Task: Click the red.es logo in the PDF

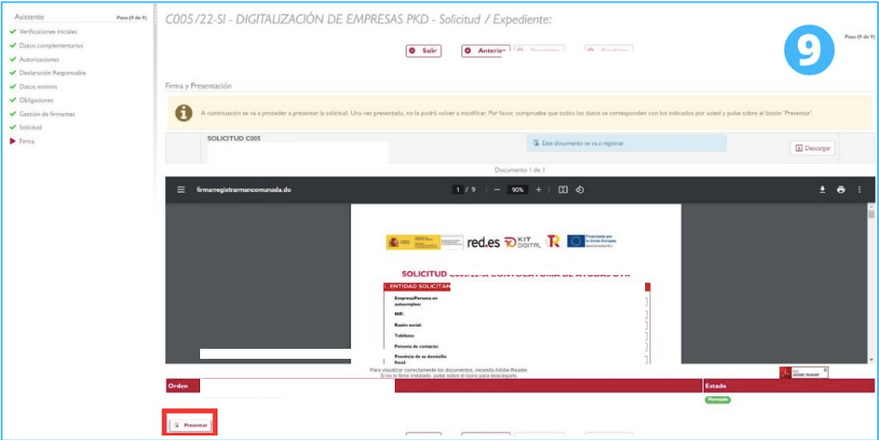Action: tap(483, 242)
